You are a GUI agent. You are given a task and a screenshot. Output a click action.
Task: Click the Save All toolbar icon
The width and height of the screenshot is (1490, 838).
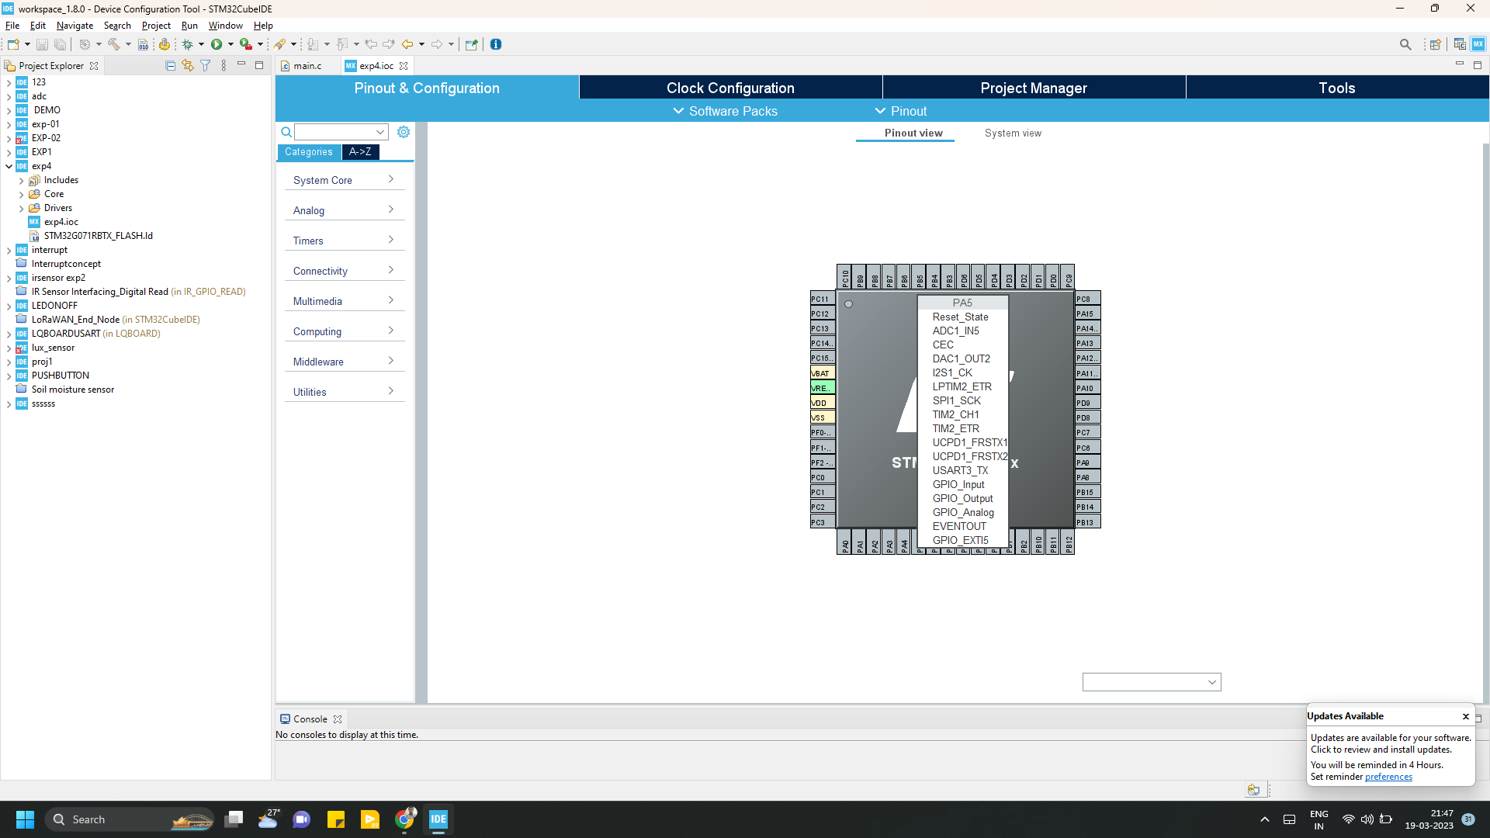[x=61, y=44]
